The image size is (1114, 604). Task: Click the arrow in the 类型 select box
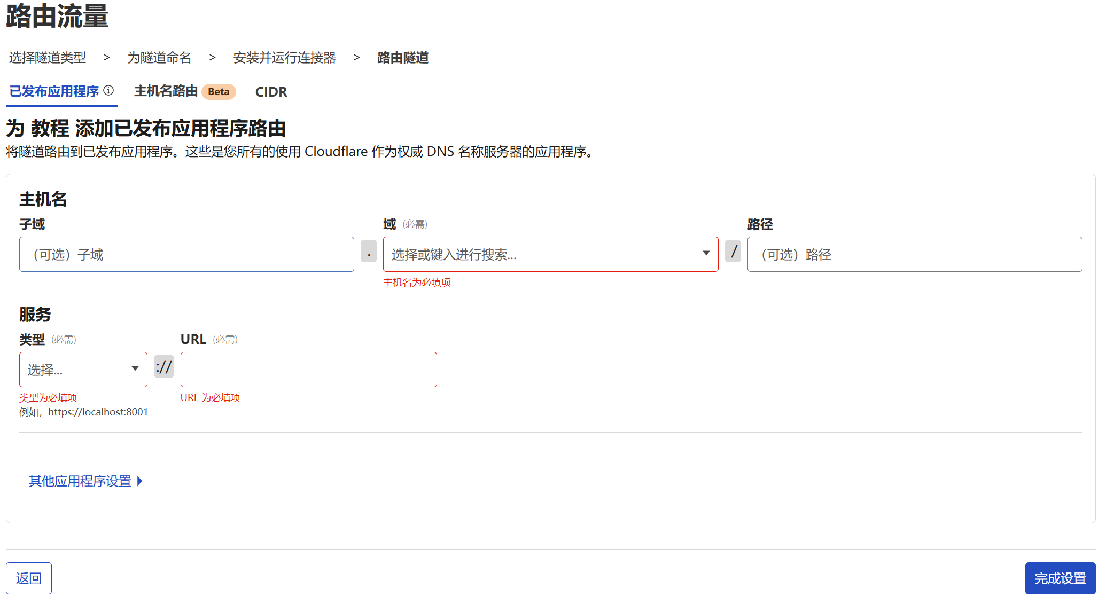tap(135, 368)
